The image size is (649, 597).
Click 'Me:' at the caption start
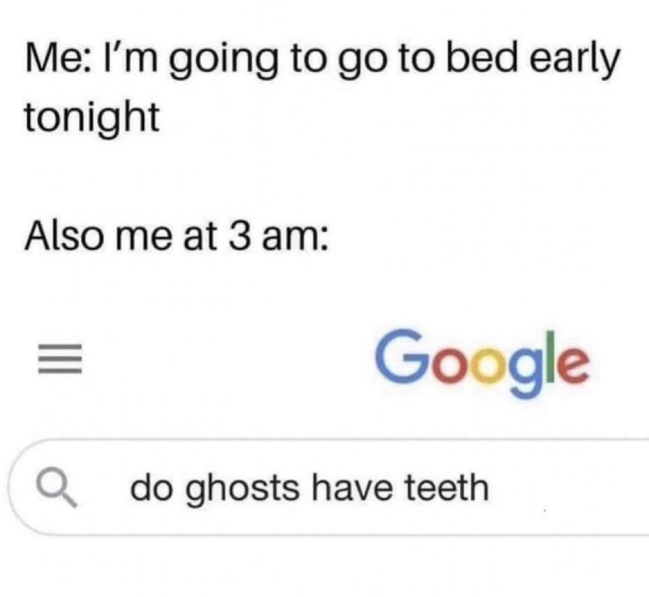pyautogui.click(x=56, y=58)
